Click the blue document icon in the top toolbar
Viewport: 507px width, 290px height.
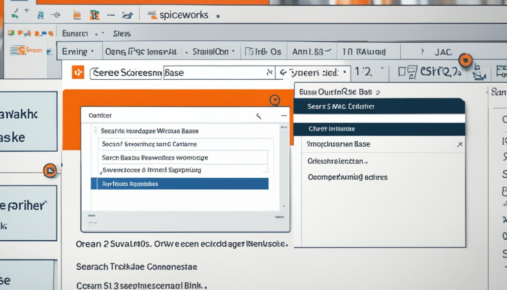click(x=40, y=15)
